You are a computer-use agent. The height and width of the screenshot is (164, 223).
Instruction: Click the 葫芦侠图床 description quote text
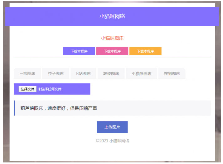click(59, 108)
